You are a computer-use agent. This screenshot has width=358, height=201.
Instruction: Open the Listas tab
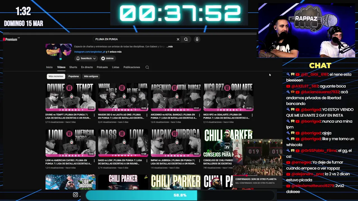click(116, 67)
